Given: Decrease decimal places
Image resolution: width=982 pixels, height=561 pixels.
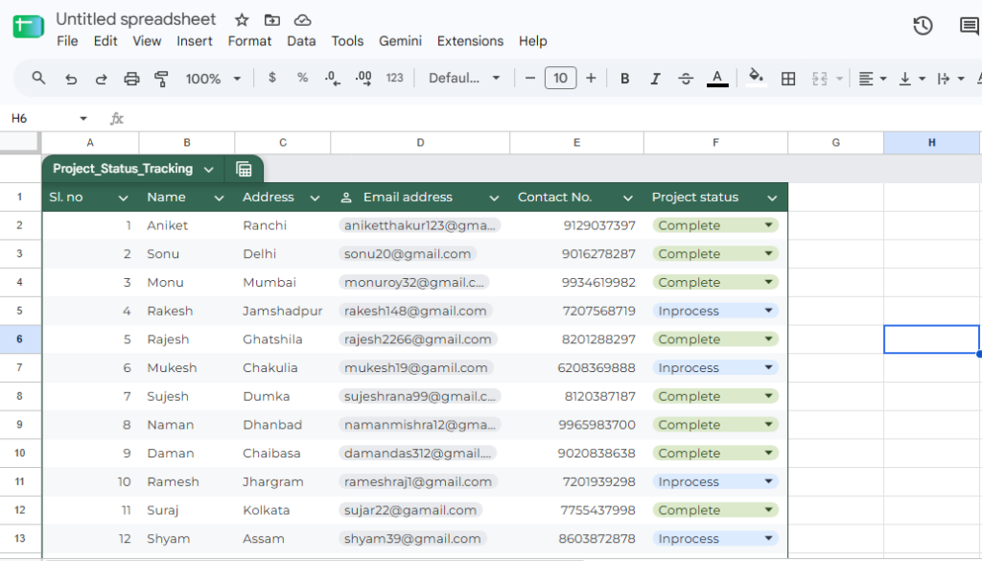Looking at the screenshot, I should [x=333, y=79].
